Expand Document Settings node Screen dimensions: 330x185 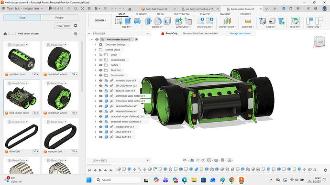point(95,44)
